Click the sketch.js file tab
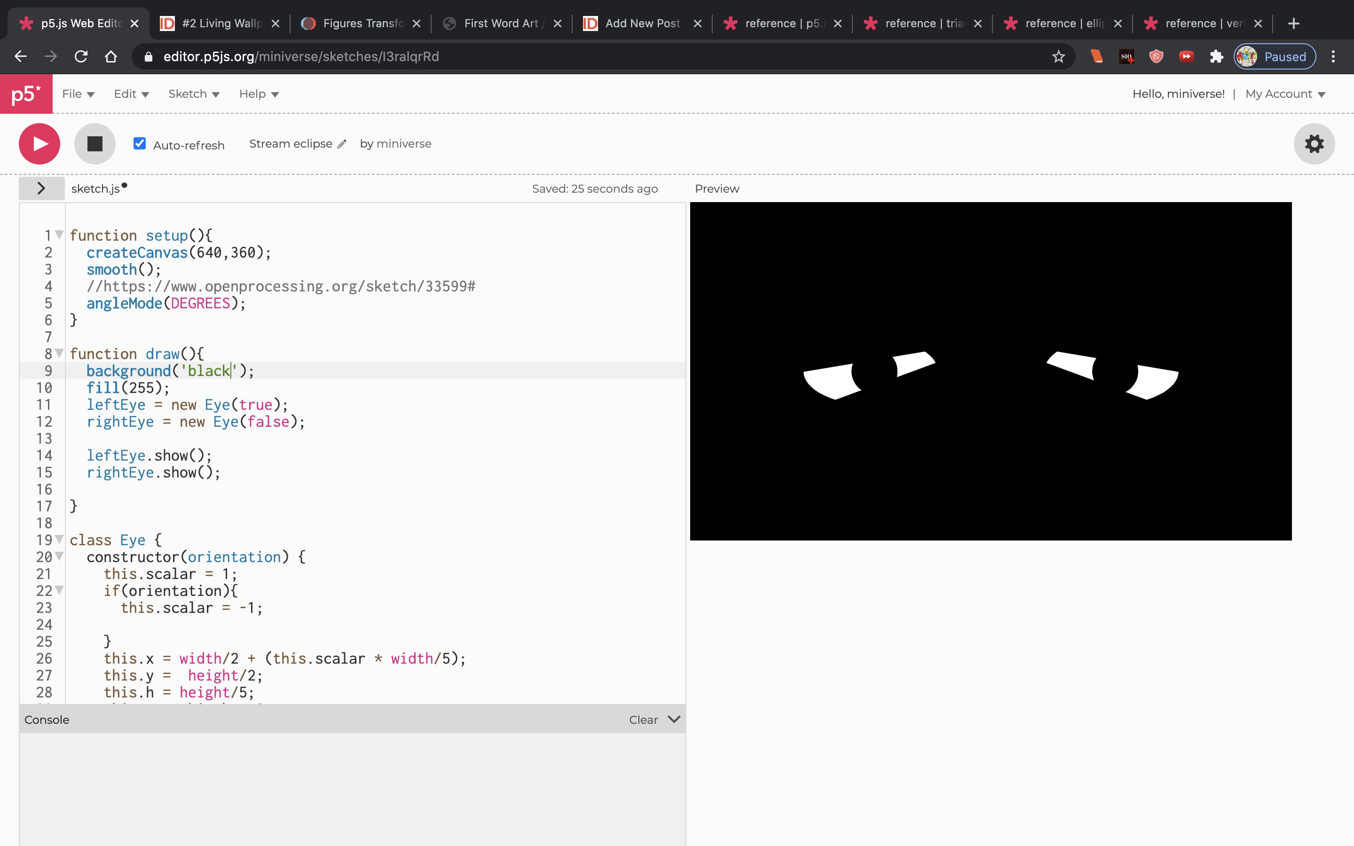This screenshot has width=1354, height=846. [96, 188]
